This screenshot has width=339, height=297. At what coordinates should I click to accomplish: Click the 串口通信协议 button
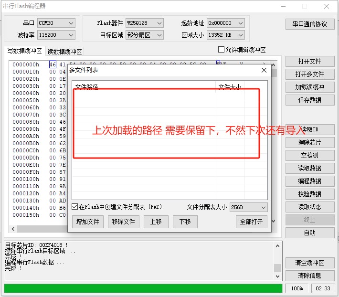pyautogui.click(x=310, y=24)
